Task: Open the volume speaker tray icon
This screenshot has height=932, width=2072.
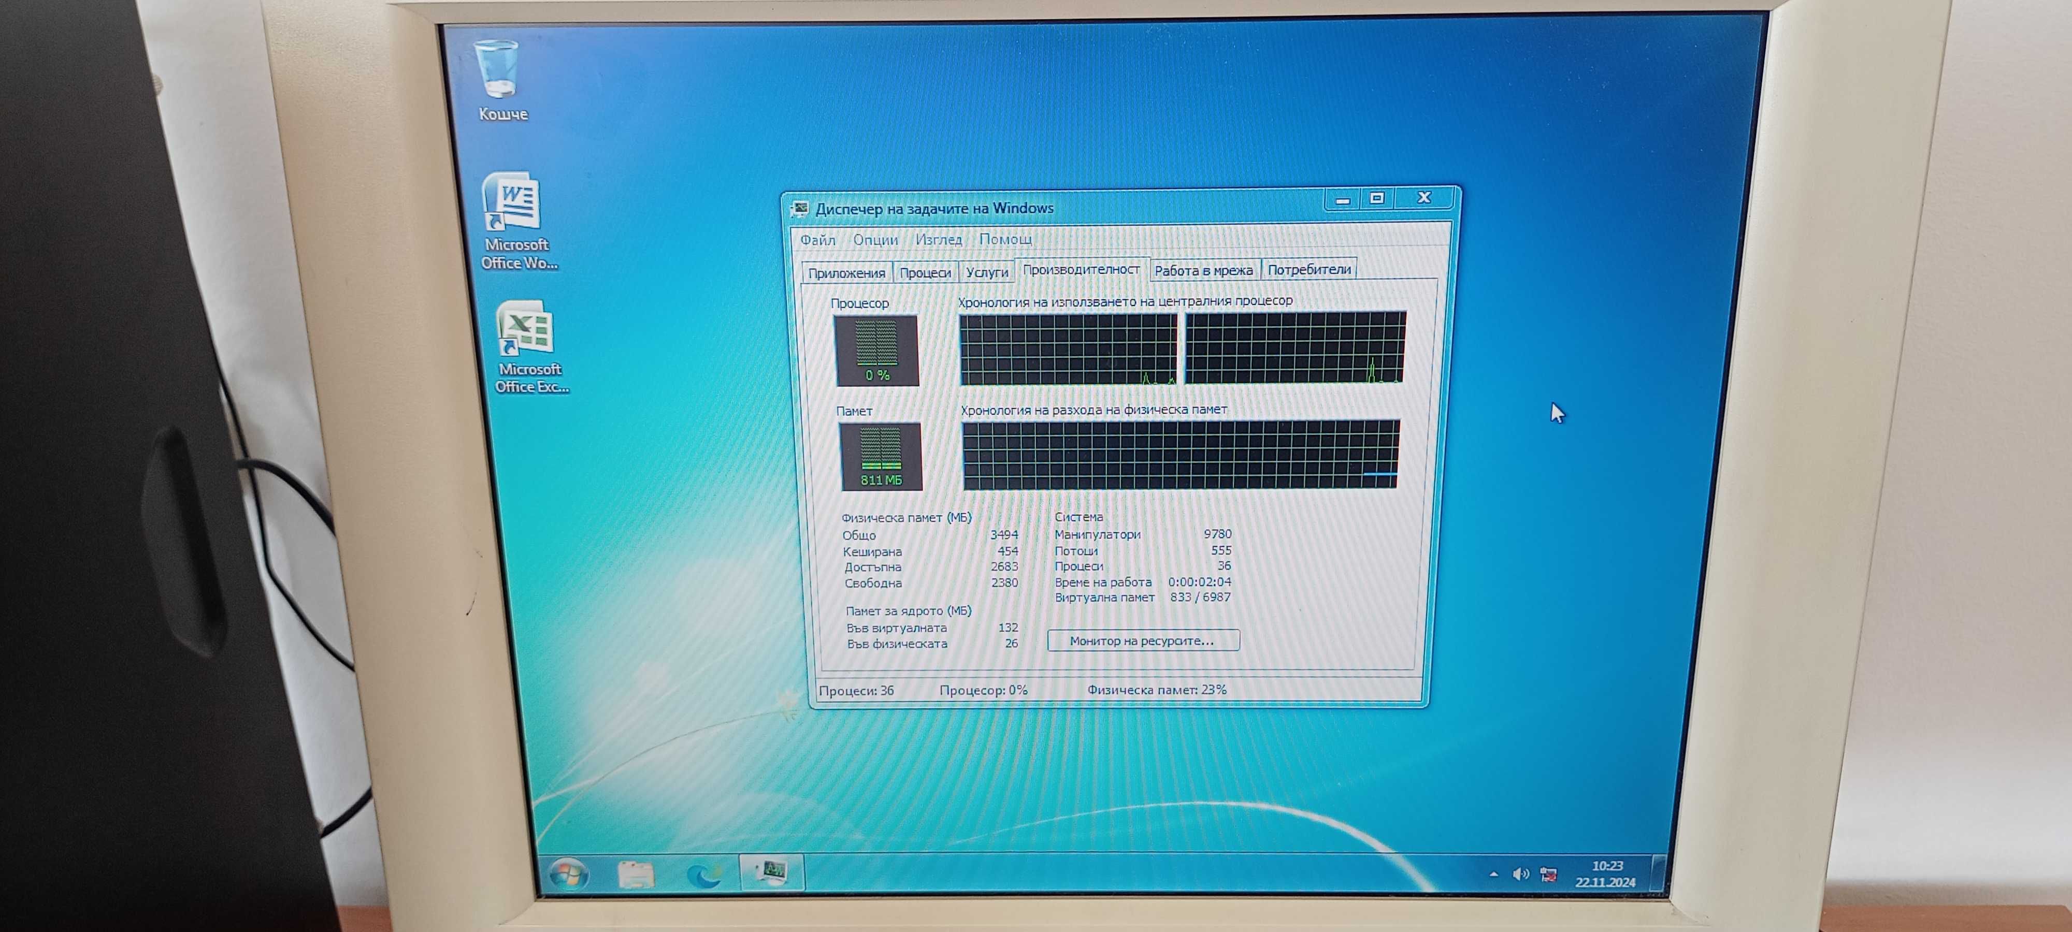Action: point(1519,874)
